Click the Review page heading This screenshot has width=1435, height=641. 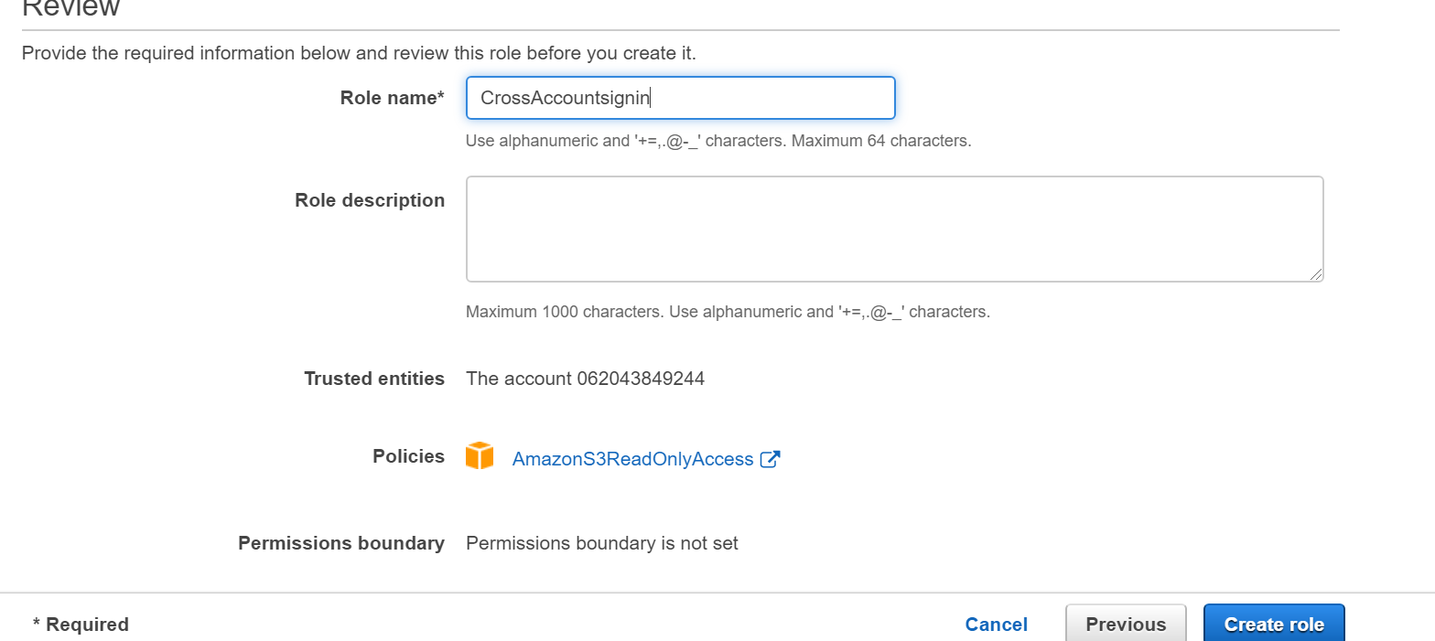point(70,7)
